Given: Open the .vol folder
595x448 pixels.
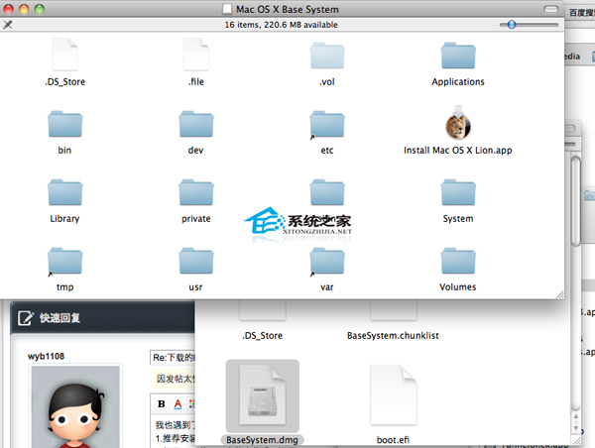Looking at the screenshot, I should (327, 56).
